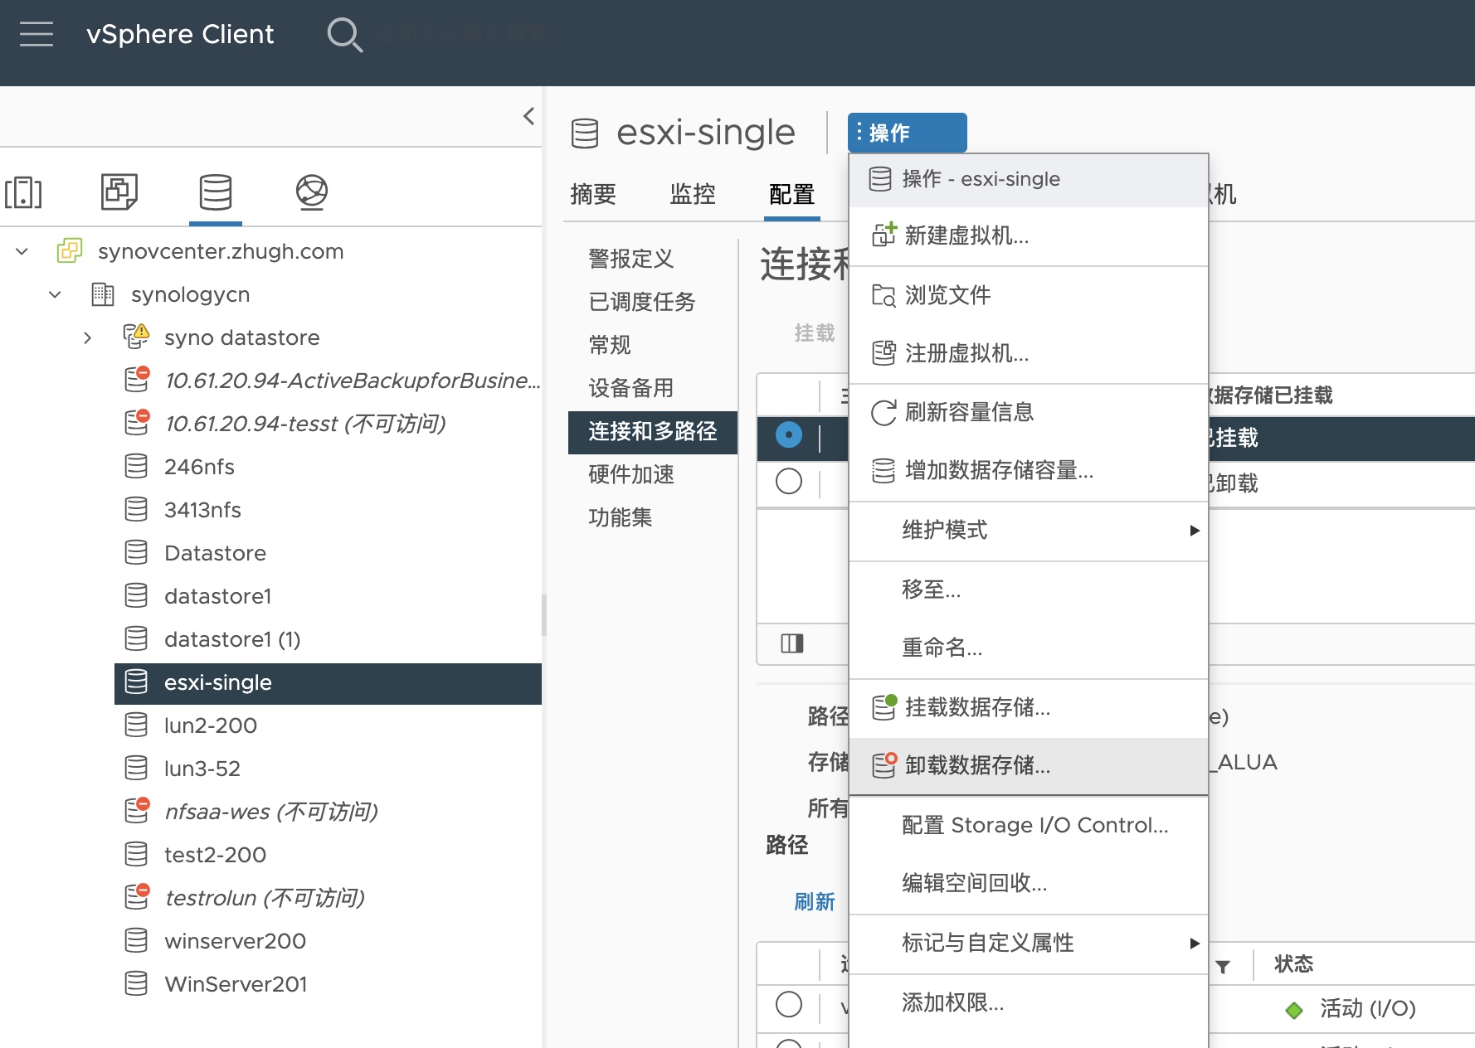Choose 移至... menu entry
Screen dimensions: 1475x1048
[1029, 589]
